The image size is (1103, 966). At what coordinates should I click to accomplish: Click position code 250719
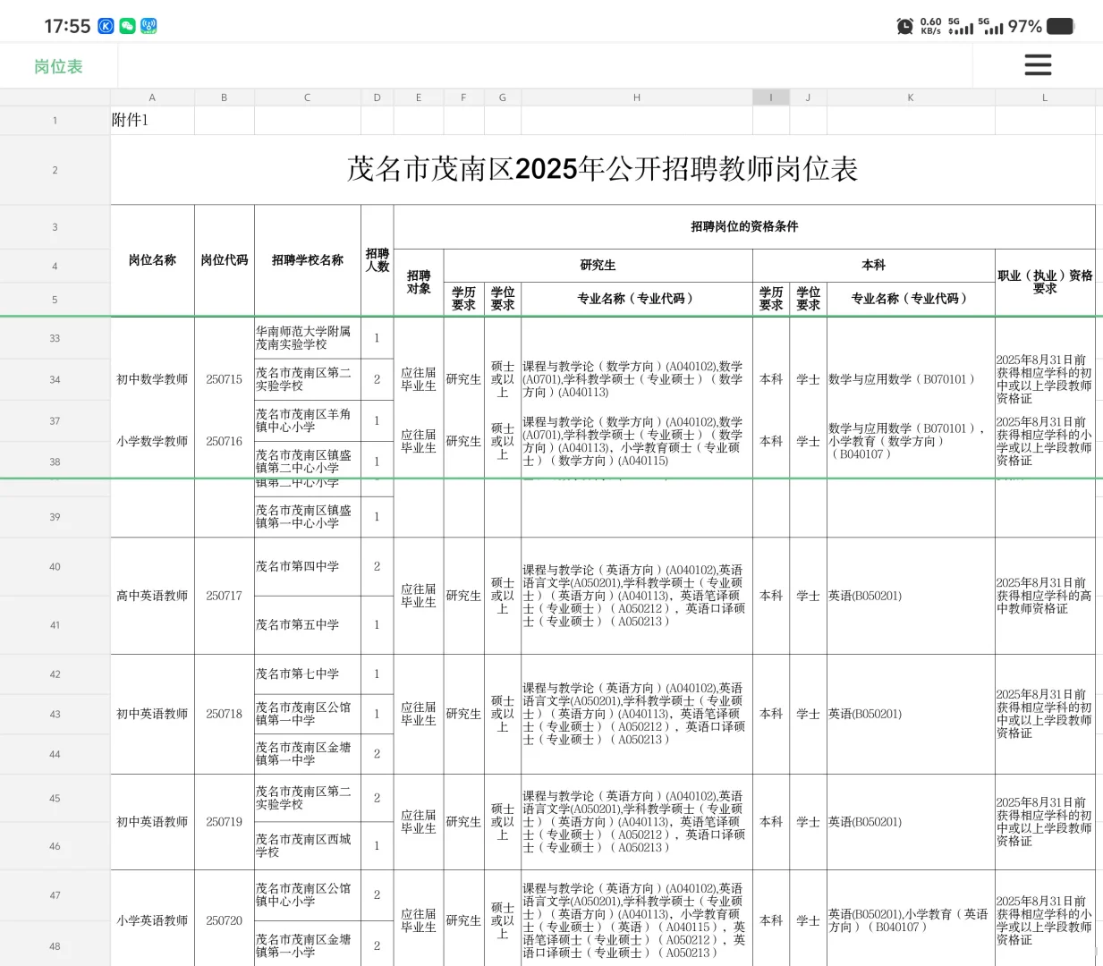[224, 822]
